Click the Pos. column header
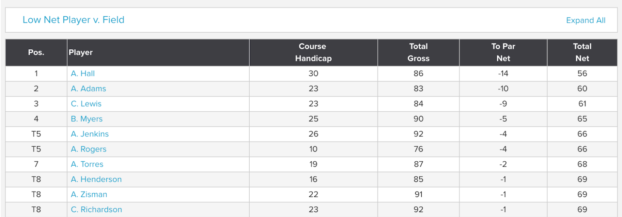The width and height of the screenshot is (622, 217). pyautogui.click(x=36, y=52)
